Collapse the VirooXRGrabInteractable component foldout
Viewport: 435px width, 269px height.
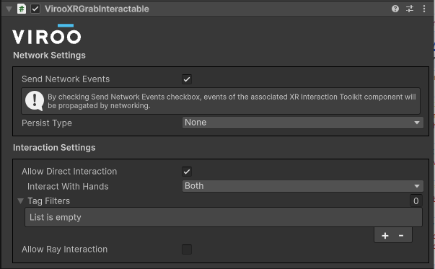click(x=9, y=9)
